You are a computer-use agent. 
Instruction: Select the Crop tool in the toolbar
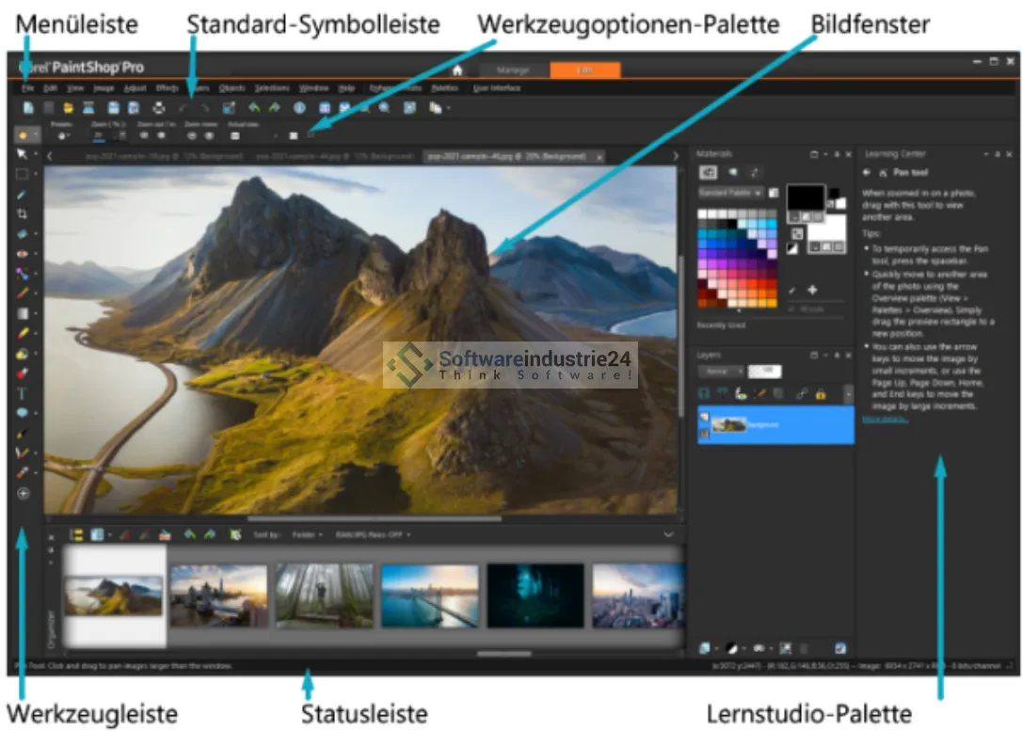pos(23,214)
